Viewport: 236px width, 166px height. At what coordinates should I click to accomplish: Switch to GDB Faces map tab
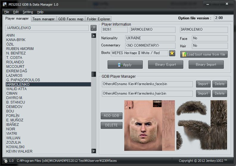71,19
